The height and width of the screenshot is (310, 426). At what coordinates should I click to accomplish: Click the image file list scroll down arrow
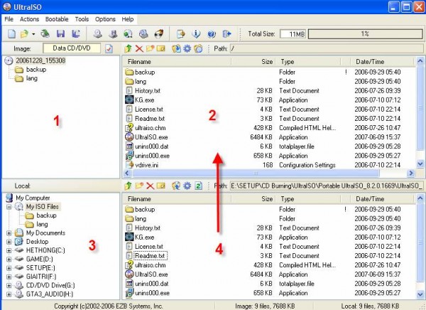[x=420, y=164]
